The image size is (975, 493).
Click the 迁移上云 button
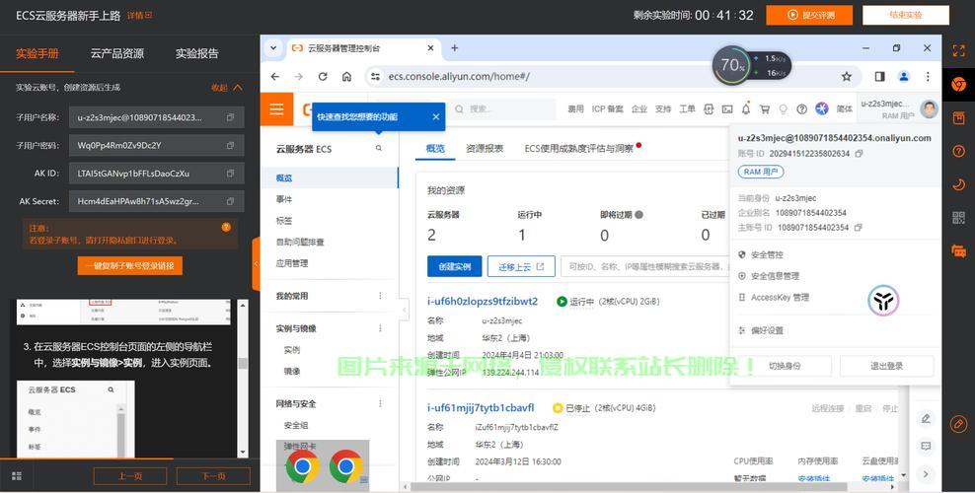tap(521, 266)
